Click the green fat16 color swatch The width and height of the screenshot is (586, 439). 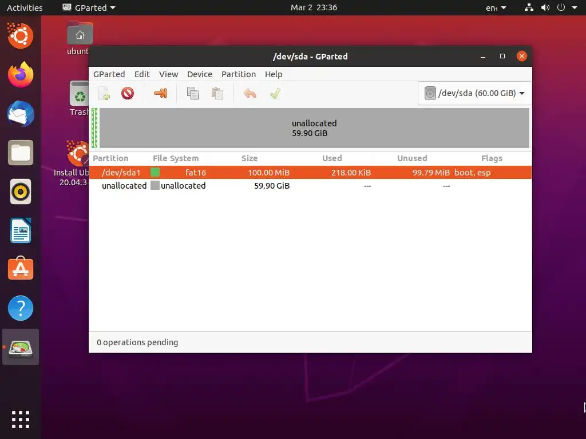[155, 173]
